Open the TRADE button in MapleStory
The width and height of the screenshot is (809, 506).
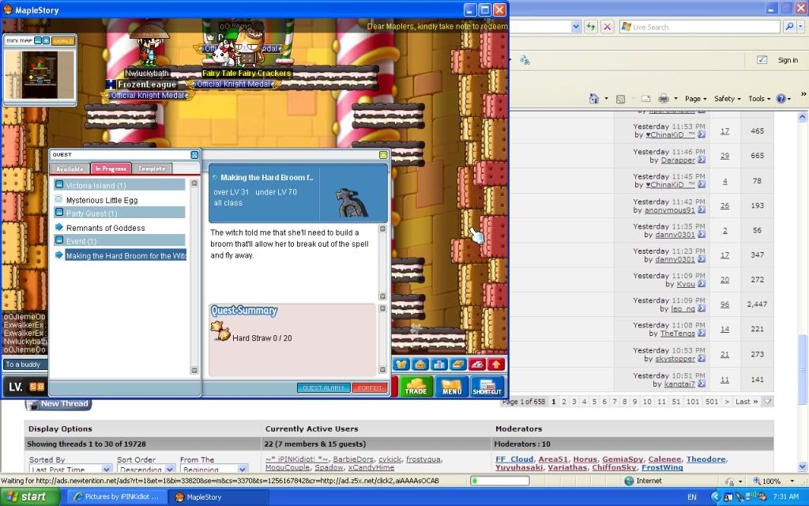416,387
